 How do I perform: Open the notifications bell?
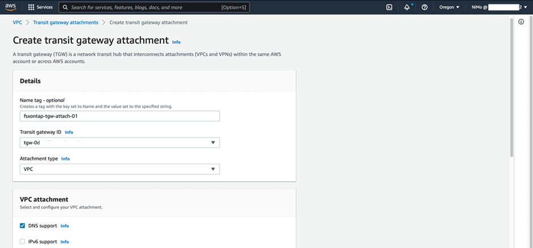click(407, 7)
